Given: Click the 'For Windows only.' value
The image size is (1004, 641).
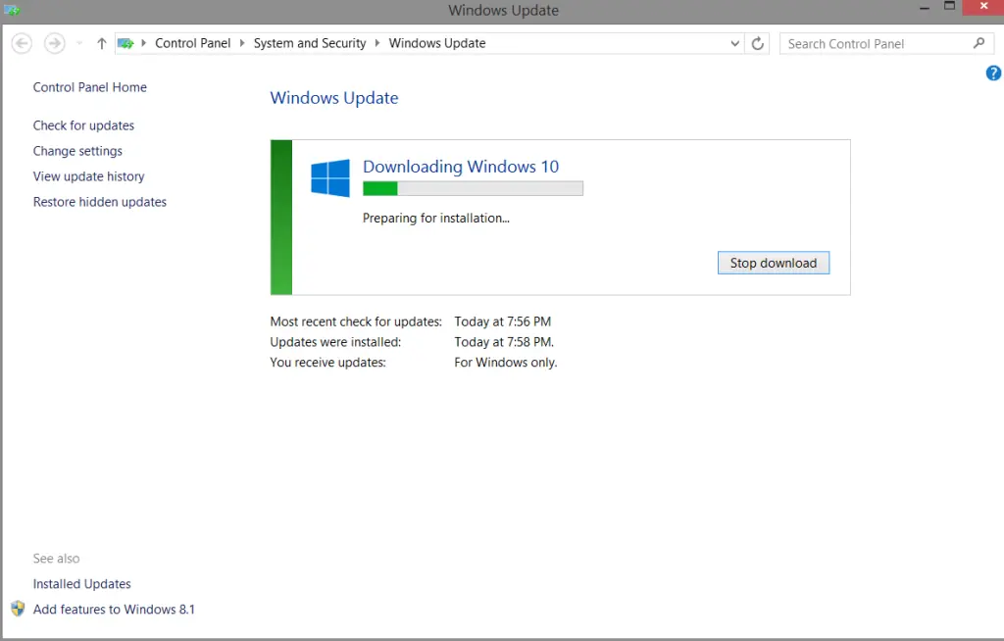Looking at the screenshot, I should coord(506,363).
